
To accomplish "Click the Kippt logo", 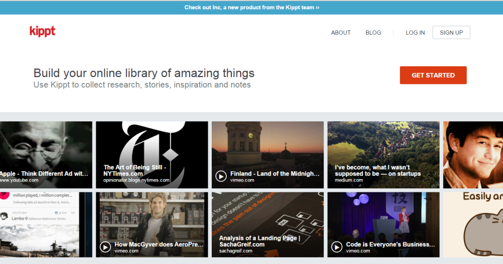I will [x=42, y=31].
